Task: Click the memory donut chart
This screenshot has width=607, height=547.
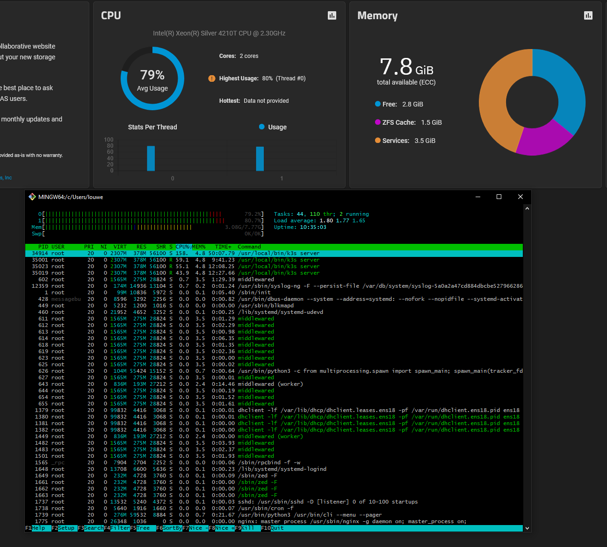Action: click(x=532, y=102)
